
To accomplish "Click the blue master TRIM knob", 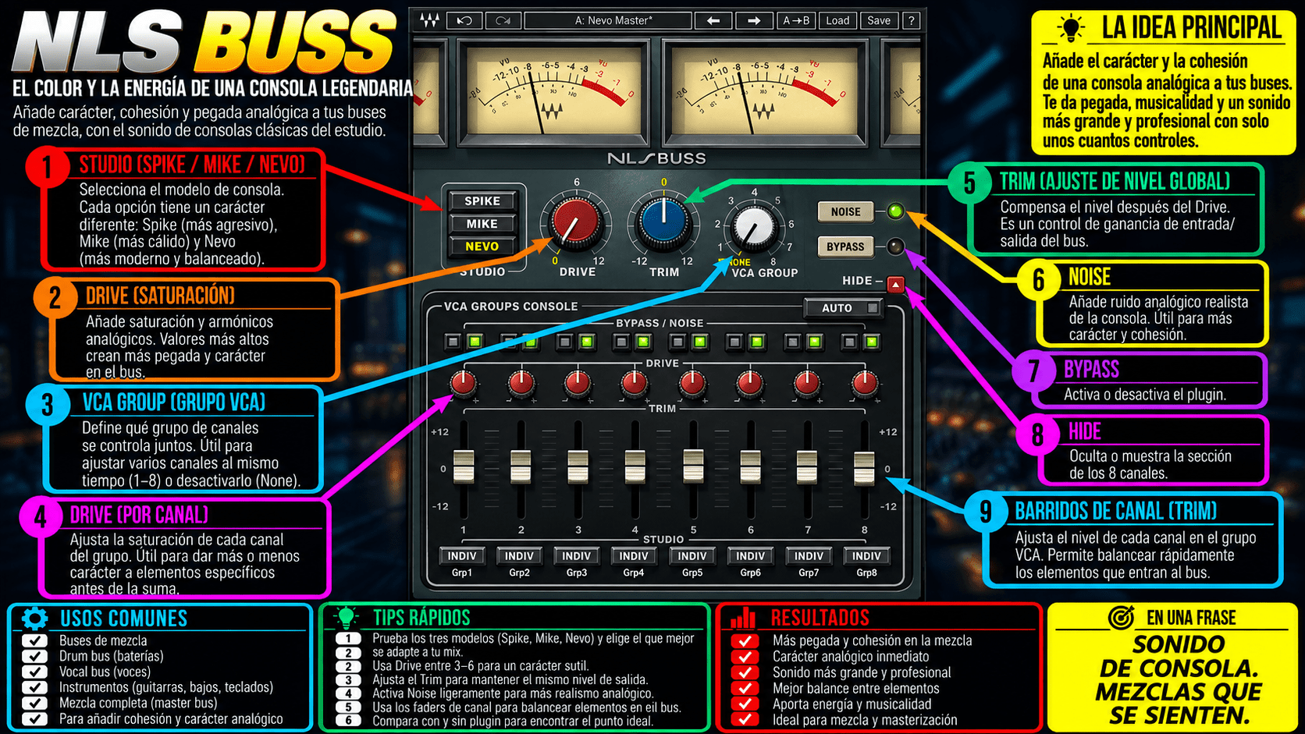I will pyautogui.click(x=663, y=222).
